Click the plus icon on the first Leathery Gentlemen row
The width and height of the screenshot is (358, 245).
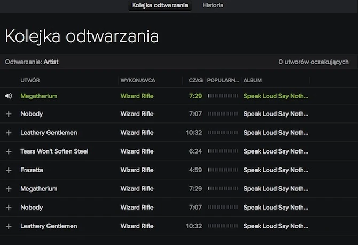coord(8,133)
